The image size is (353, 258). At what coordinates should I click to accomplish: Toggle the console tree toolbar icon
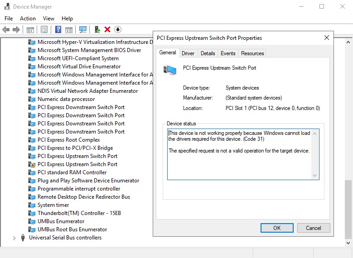pos(30,29)
